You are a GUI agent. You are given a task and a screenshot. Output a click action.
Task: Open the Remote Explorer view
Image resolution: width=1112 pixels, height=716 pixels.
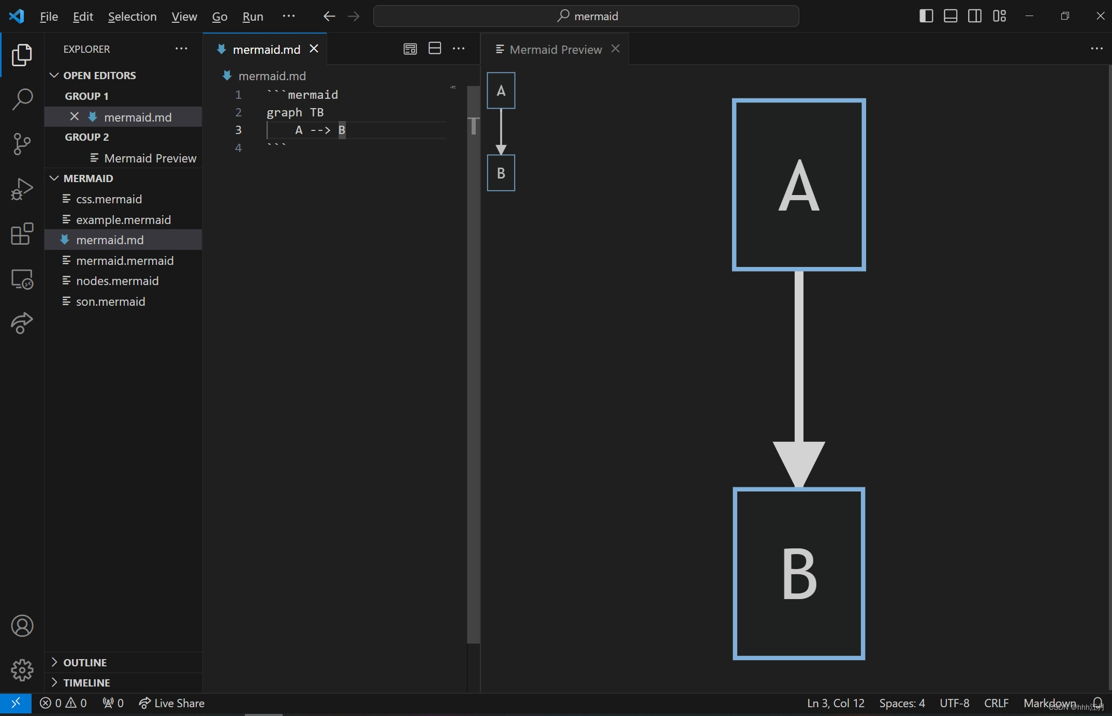coord(22,279)
